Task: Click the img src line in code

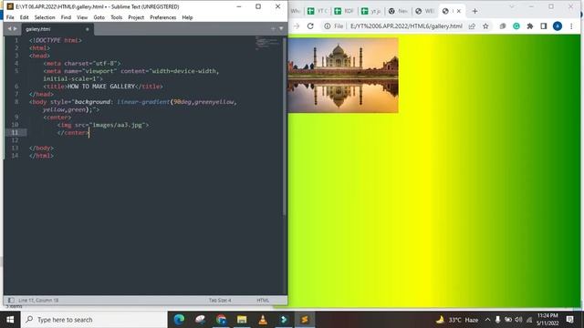Action: pos(103,125)
